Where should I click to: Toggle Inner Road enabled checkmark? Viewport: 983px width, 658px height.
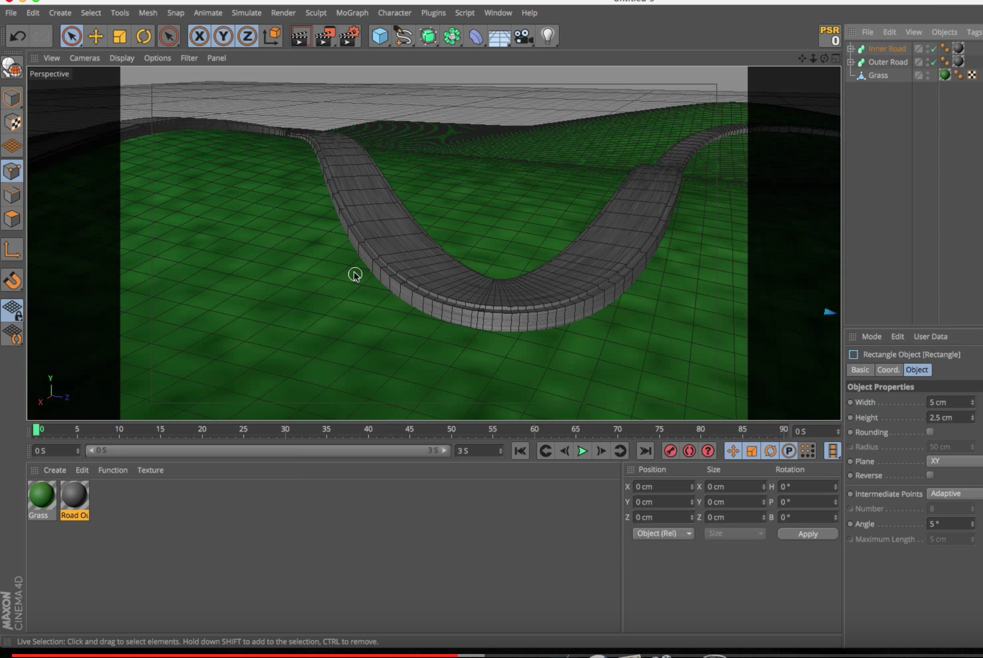tap(933, 49)
